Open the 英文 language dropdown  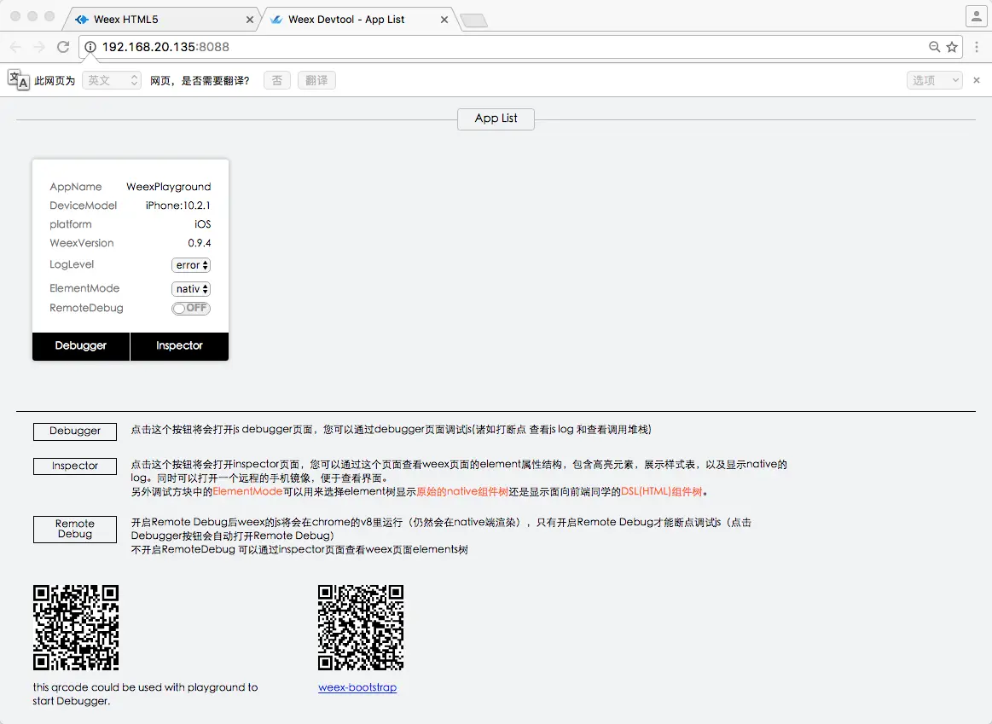(112, 80)
